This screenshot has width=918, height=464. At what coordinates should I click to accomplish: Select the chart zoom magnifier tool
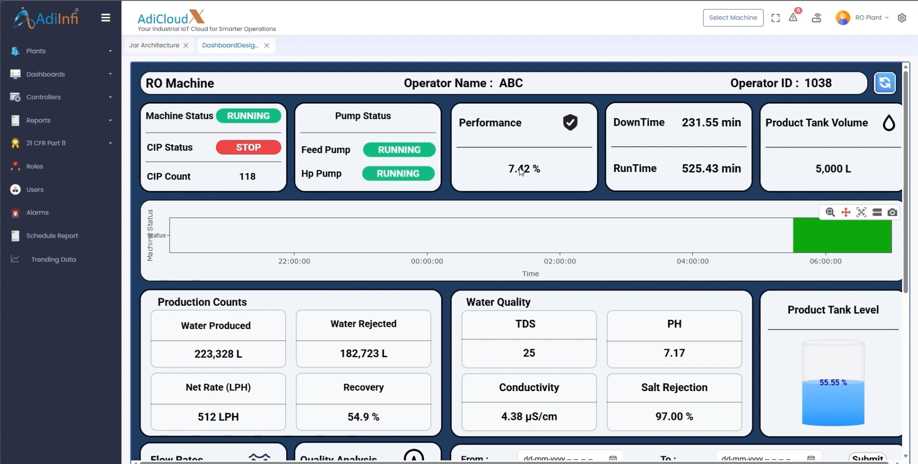830,212
